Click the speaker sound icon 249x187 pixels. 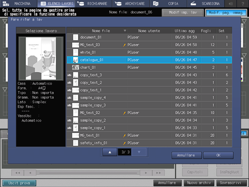click(x=231, y=3)
